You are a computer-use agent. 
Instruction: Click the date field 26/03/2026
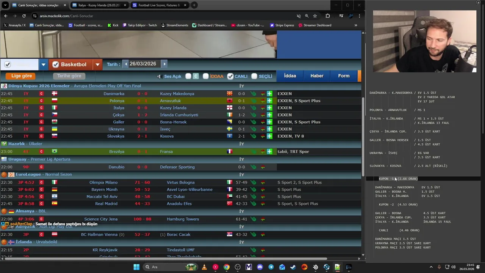pos(143,64)
